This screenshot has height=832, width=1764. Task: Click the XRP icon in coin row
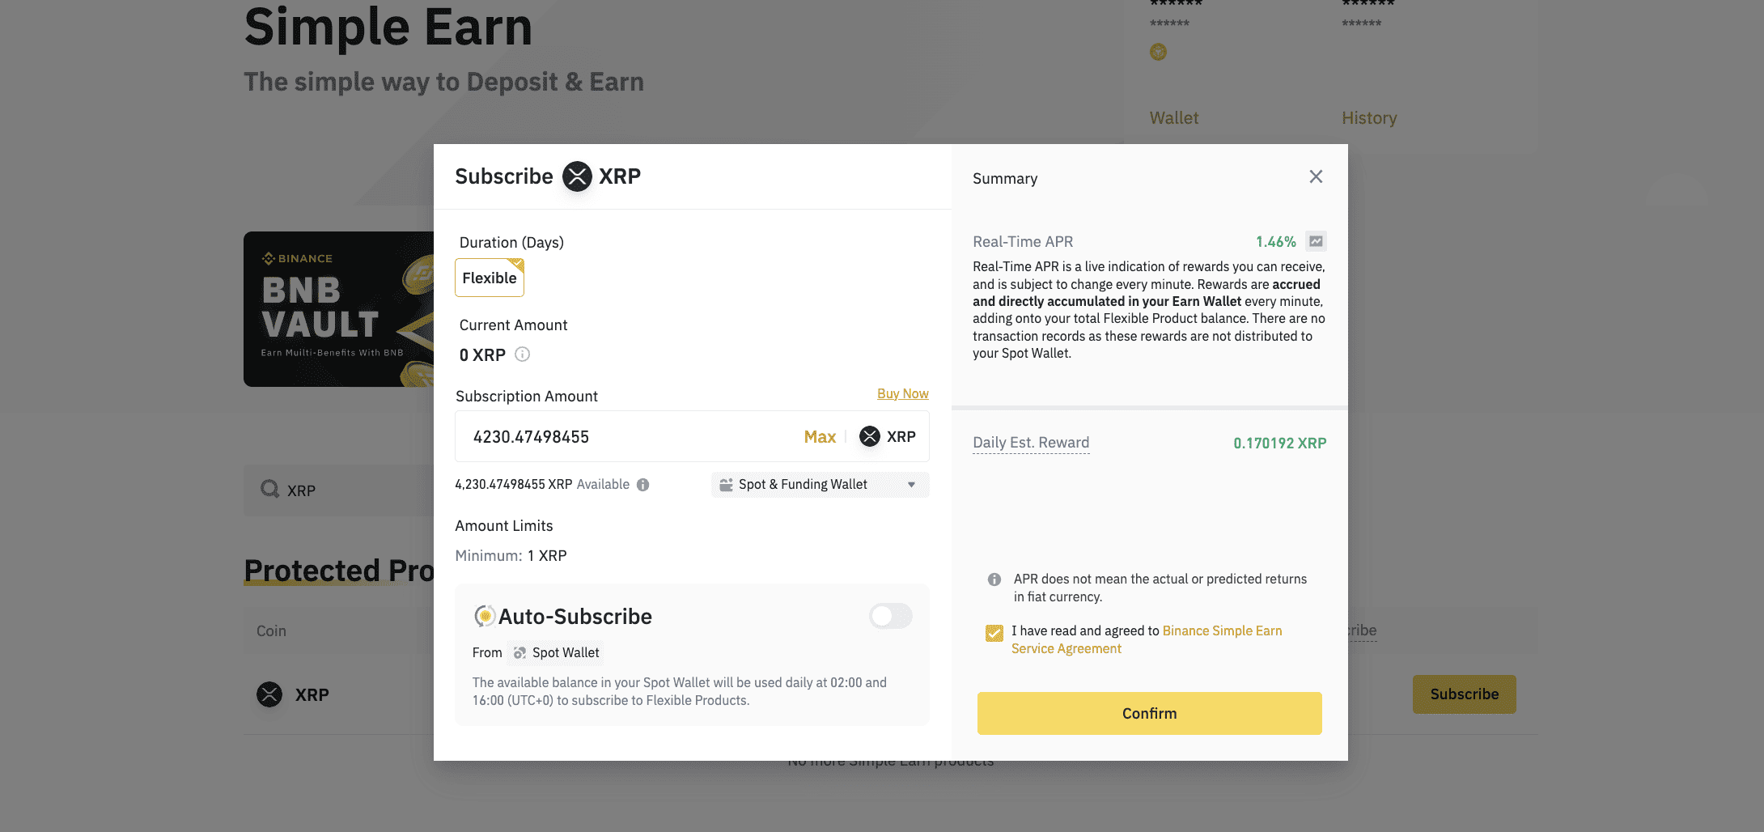tap(269, 694)
